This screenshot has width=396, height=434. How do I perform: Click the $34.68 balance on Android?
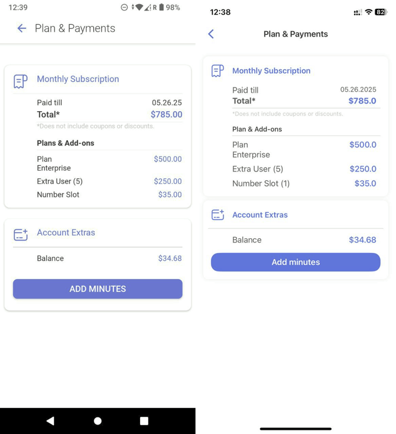[170, 258]
